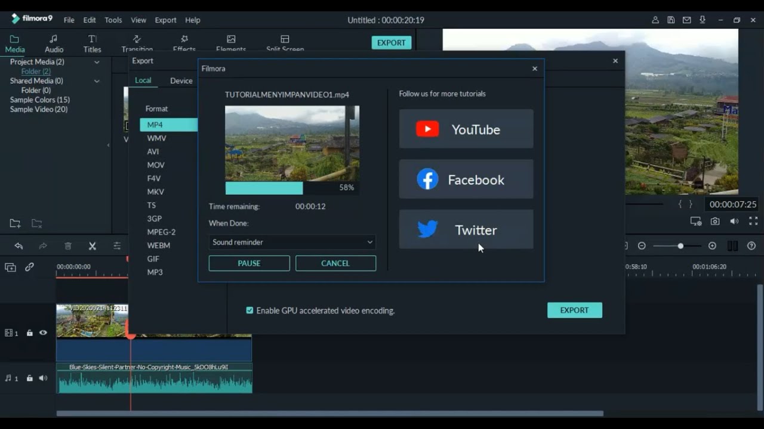The image size is (764, 429).
Task: Cancel the export progress
Action: 335,263
